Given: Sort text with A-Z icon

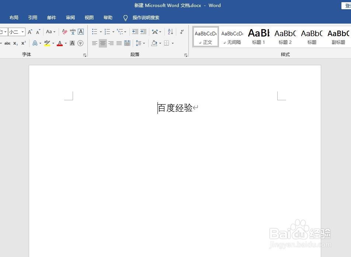Looking at the screenshot, I should [x=170, y=32].
